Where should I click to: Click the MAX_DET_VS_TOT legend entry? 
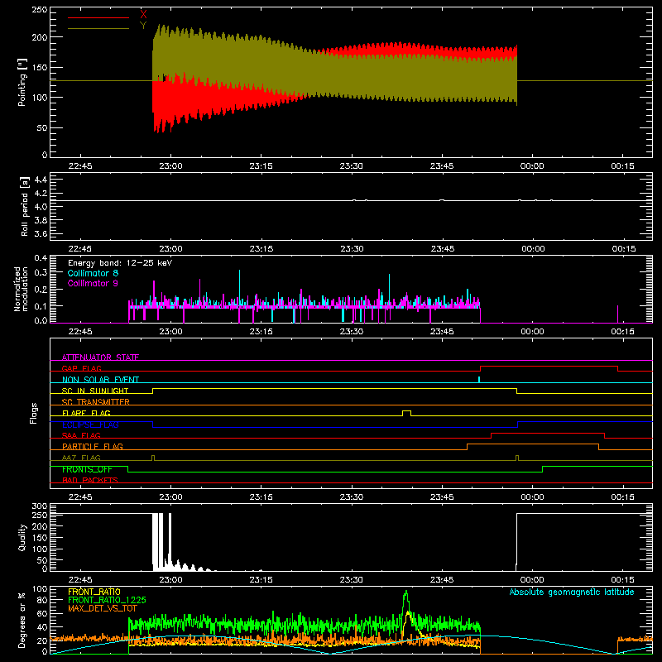coord(103,608)
